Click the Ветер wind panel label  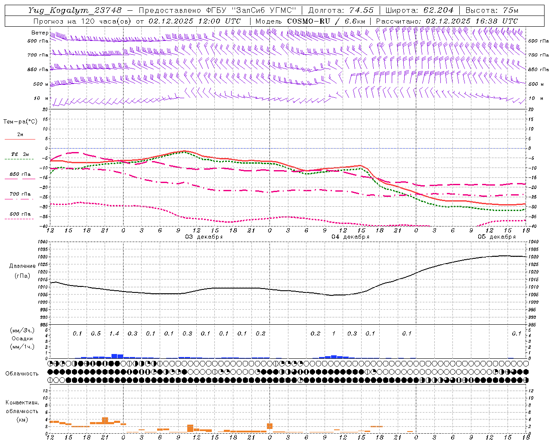click(x=40, y=33)
